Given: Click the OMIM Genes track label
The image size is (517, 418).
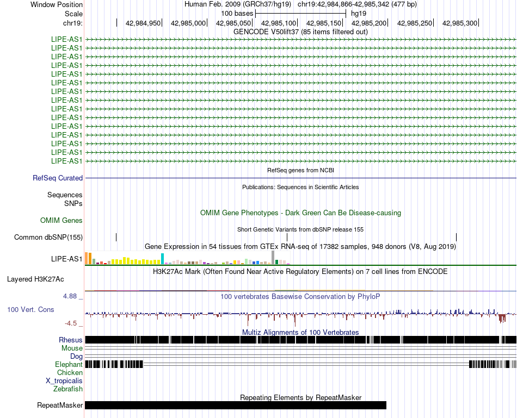Looking at the screenshot, I should pos(61,220).
